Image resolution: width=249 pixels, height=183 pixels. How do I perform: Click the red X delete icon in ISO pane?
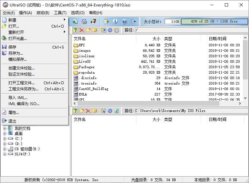(82, 30)
